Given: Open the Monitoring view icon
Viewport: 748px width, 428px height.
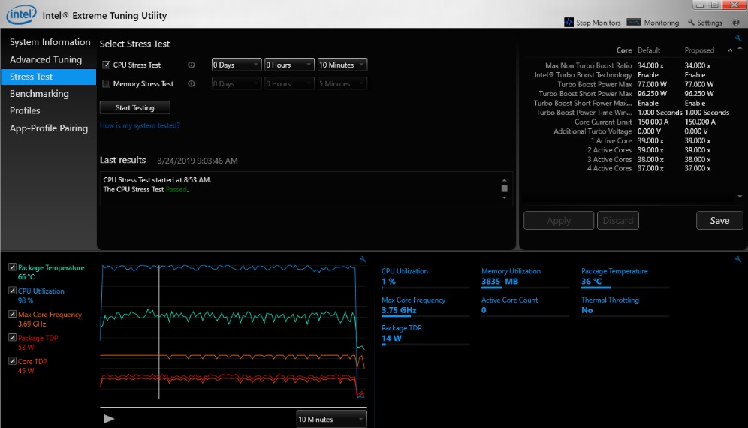Looking at the screenshot, I should click(634, 22).
